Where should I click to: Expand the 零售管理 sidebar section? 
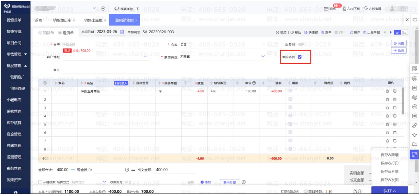tap(26, 54)
